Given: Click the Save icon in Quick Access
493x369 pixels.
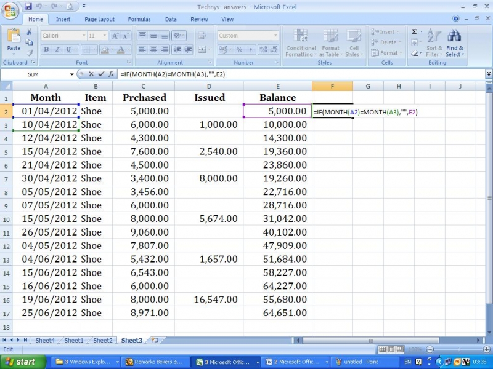Looking at the screenshot, I should point(29,7).
